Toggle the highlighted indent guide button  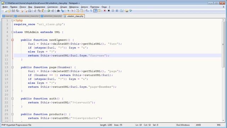(x=95, y=11)
